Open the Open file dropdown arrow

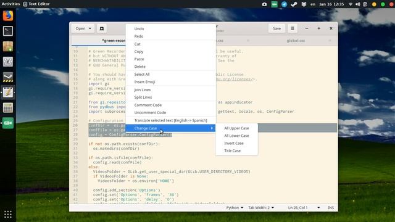[90, 28]
